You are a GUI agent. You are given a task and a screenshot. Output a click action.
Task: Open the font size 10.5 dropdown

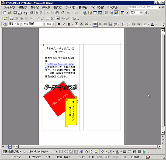pyautogui.click(x=54, y=24)
